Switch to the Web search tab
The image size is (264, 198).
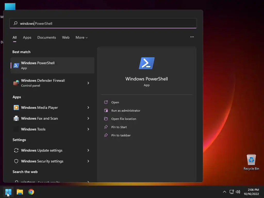66,37
